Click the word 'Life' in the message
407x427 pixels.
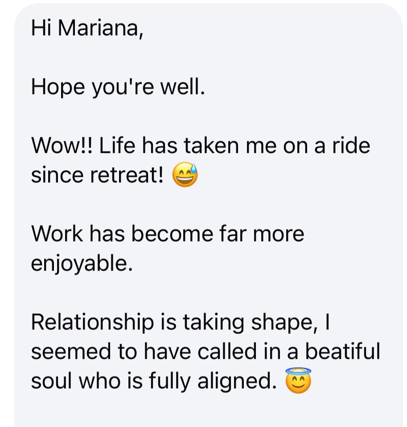pyautogui.click(x=117, y=145)
